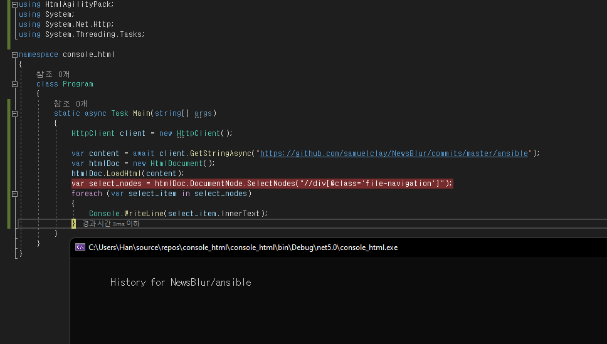Click 'using System.Net.Http;' text

click(x=66, y=24)
